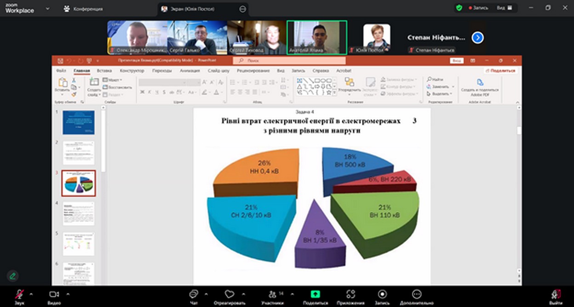This screenshot has width=574, height=307.
Task: Open the Zoom Workplace dropdown chevron
Action: 47,9
